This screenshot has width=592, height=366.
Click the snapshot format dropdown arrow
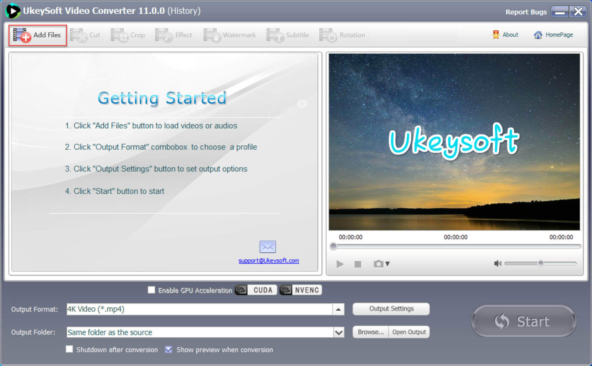(388, 264)
